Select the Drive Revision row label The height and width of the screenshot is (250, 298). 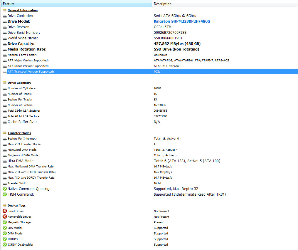[x=19, y=27]
